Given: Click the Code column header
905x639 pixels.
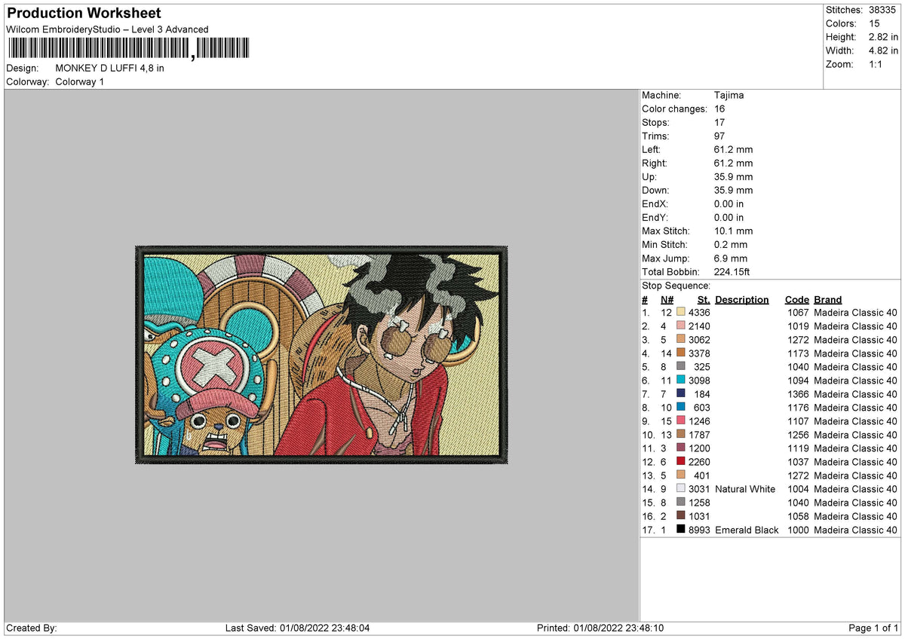Looking at the screenshot, I should pos(796,299).
